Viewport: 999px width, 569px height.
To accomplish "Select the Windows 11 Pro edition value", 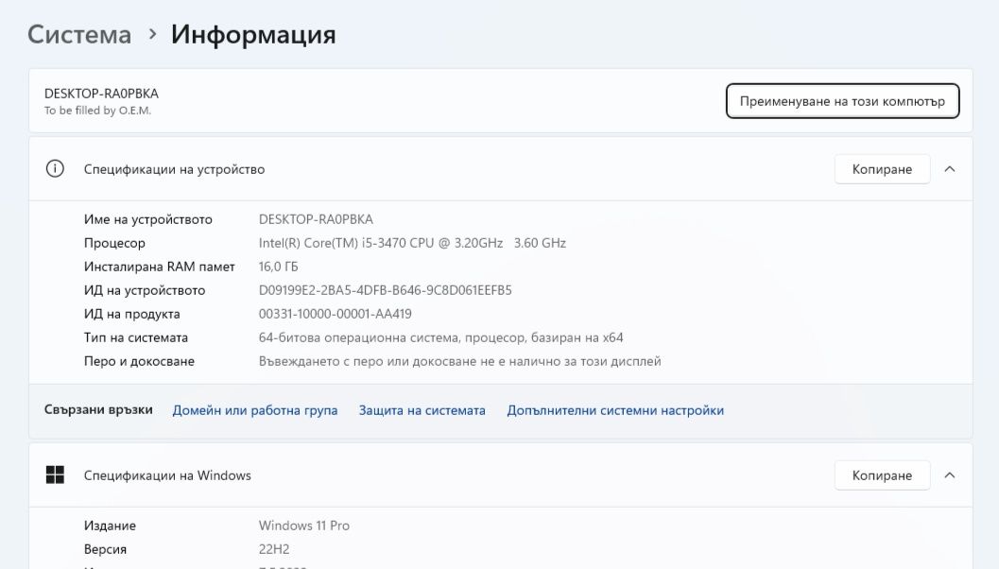I will pyautogui.click(x=304, y=526).
